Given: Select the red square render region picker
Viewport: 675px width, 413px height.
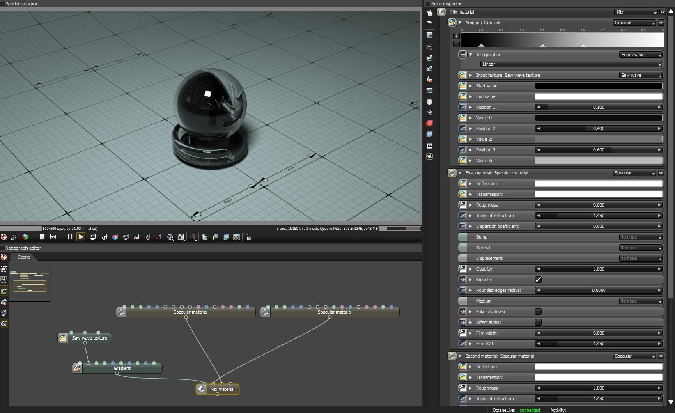Looking at the screenshot, I should 158,237.
